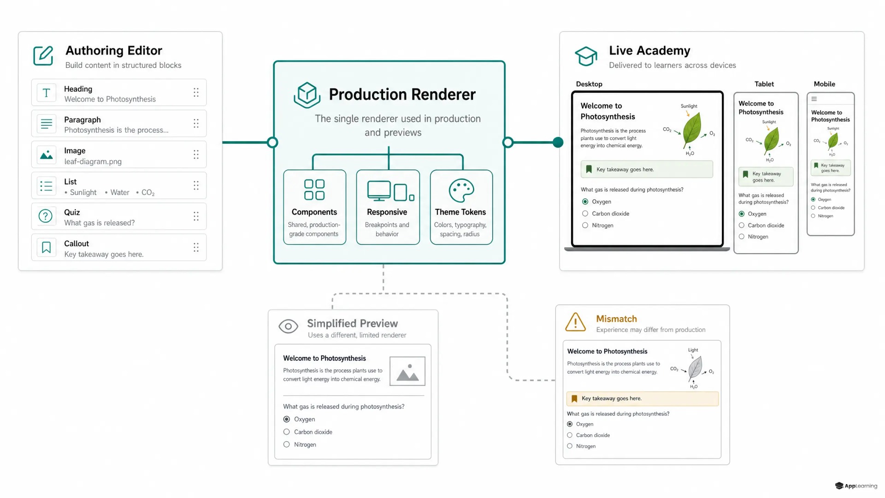Grab the Paragraph block drag handle
Screen dimensions: 885x498
[x=196, y=124]
